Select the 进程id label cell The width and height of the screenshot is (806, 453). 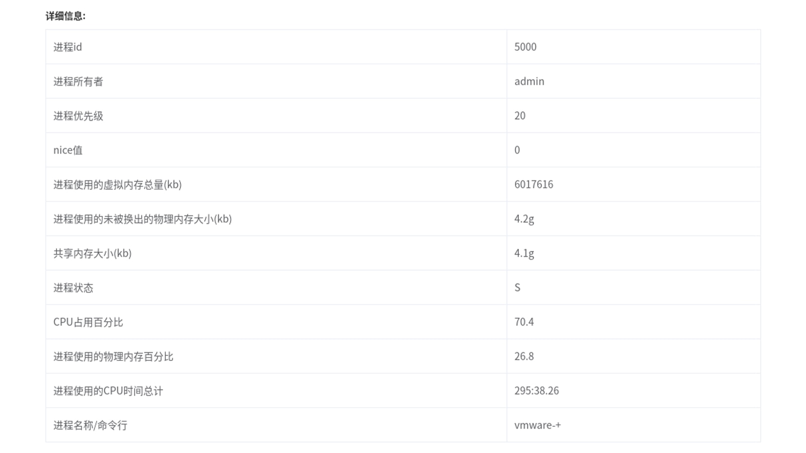[x=276, y=47]
